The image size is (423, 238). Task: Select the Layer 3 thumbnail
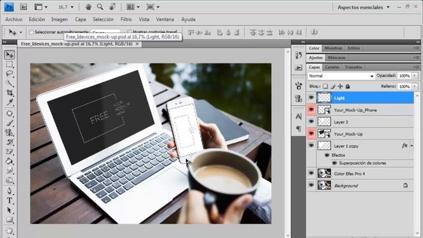pyautogui.click(x=324, y=122)
